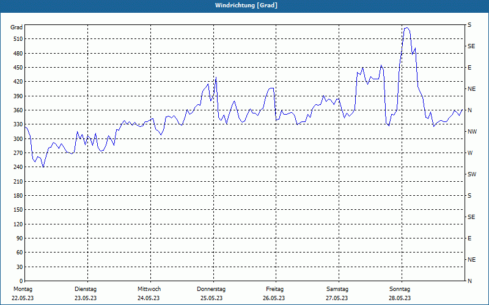Pick the 24.05.23 date label

(x=149, y=298)
